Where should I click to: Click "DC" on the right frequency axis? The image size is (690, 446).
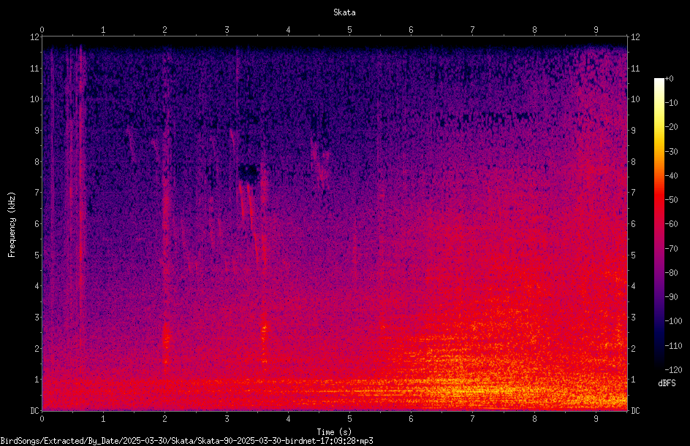click(x=635, y=410)
